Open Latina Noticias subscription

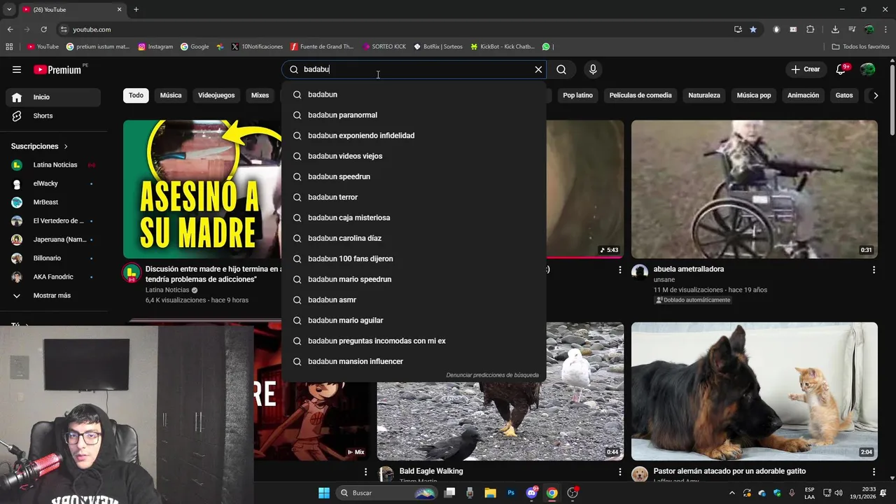(x=53, y=164)
